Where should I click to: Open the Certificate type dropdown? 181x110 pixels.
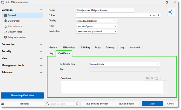tap(125, 64)
